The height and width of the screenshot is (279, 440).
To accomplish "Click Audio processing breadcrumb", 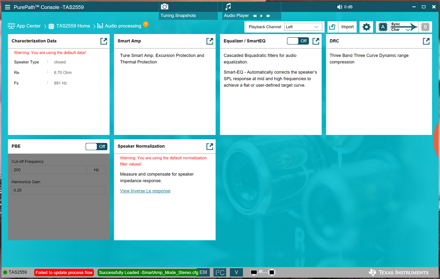I will click(123, 26).
